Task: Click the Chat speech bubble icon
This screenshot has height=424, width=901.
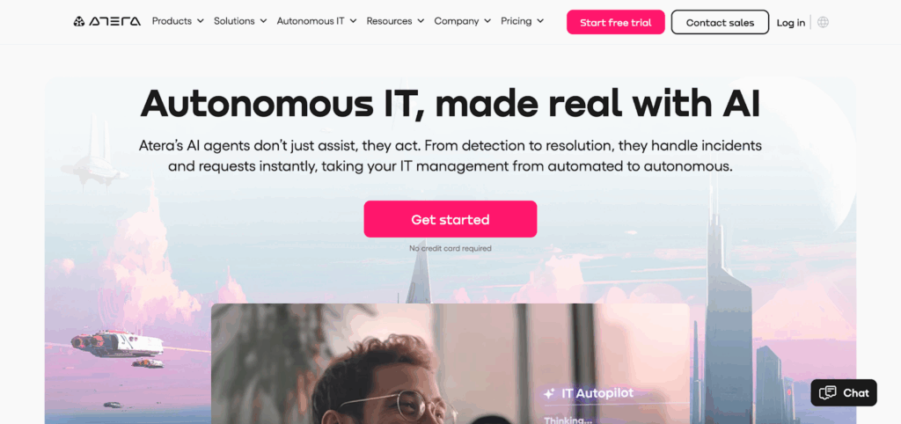Action: 827,393
